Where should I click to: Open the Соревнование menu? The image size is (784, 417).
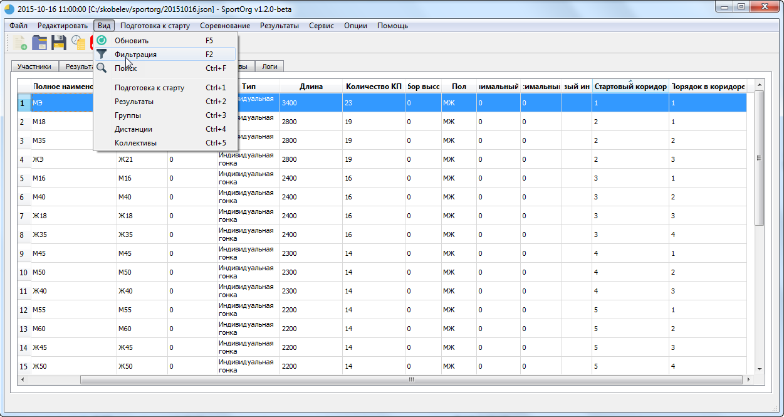point(225,26)
